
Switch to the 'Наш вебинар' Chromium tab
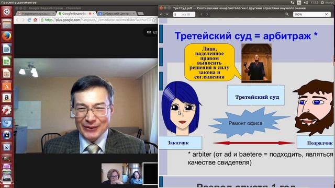pos(35,14)
